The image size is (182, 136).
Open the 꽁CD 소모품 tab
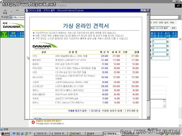[167, 34]
